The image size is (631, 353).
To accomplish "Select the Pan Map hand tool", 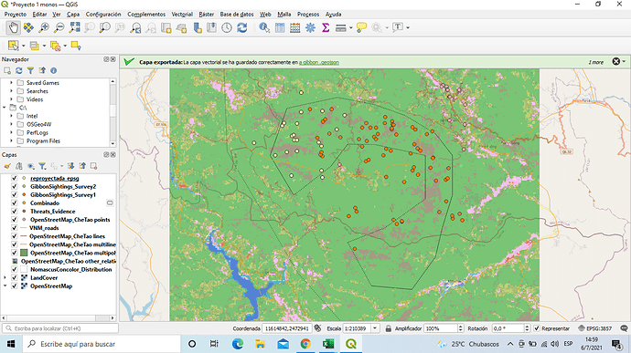I will pyautogui.click(x=14, y=27).
